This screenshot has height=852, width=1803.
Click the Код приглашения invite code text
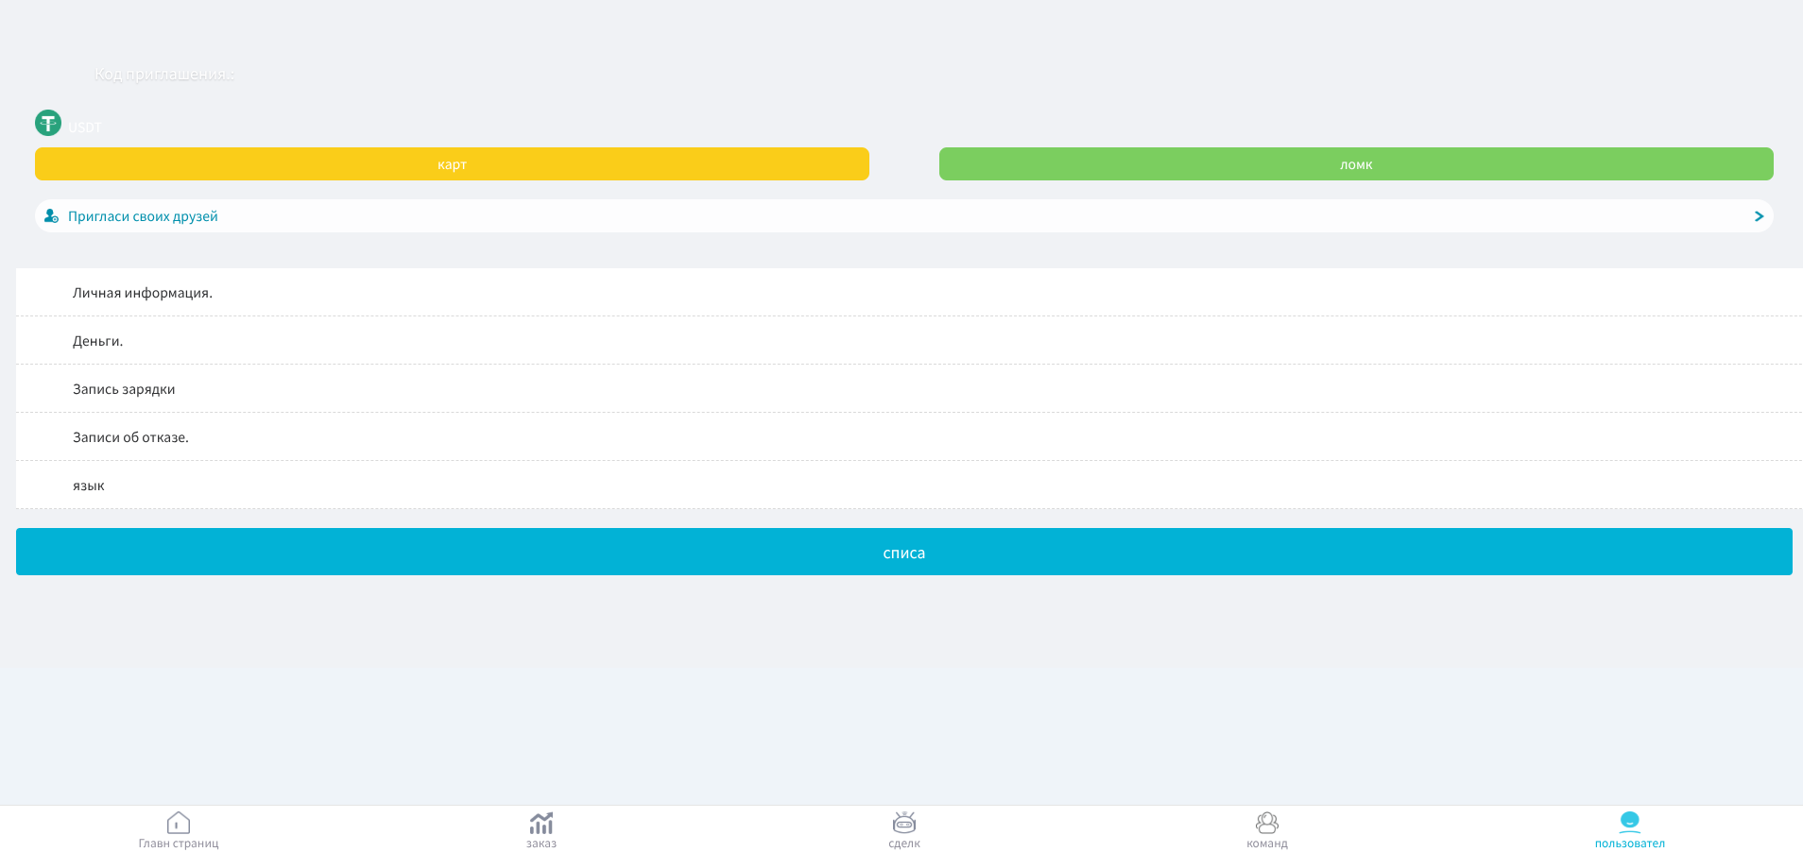(163, 75)
